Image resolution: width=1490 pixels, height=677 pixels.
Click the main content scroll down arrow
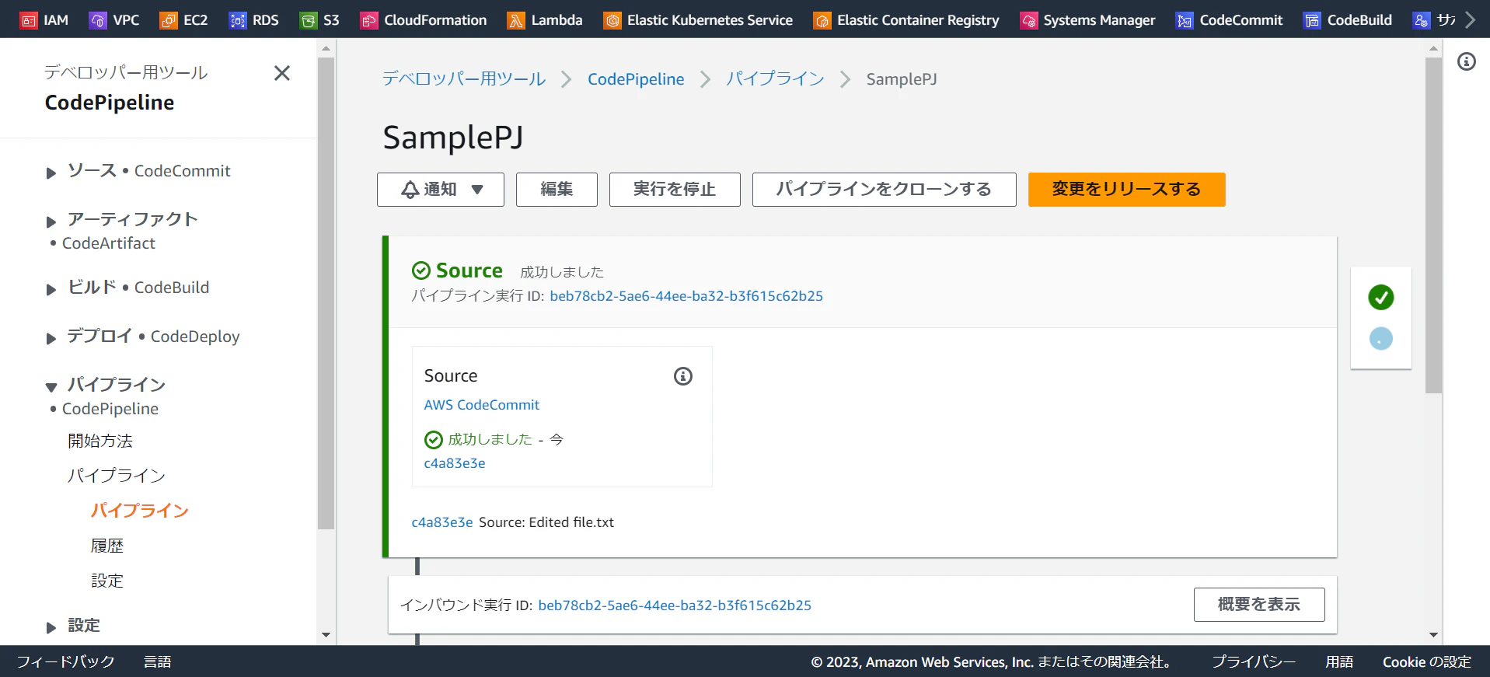[x=1434, y=635]
